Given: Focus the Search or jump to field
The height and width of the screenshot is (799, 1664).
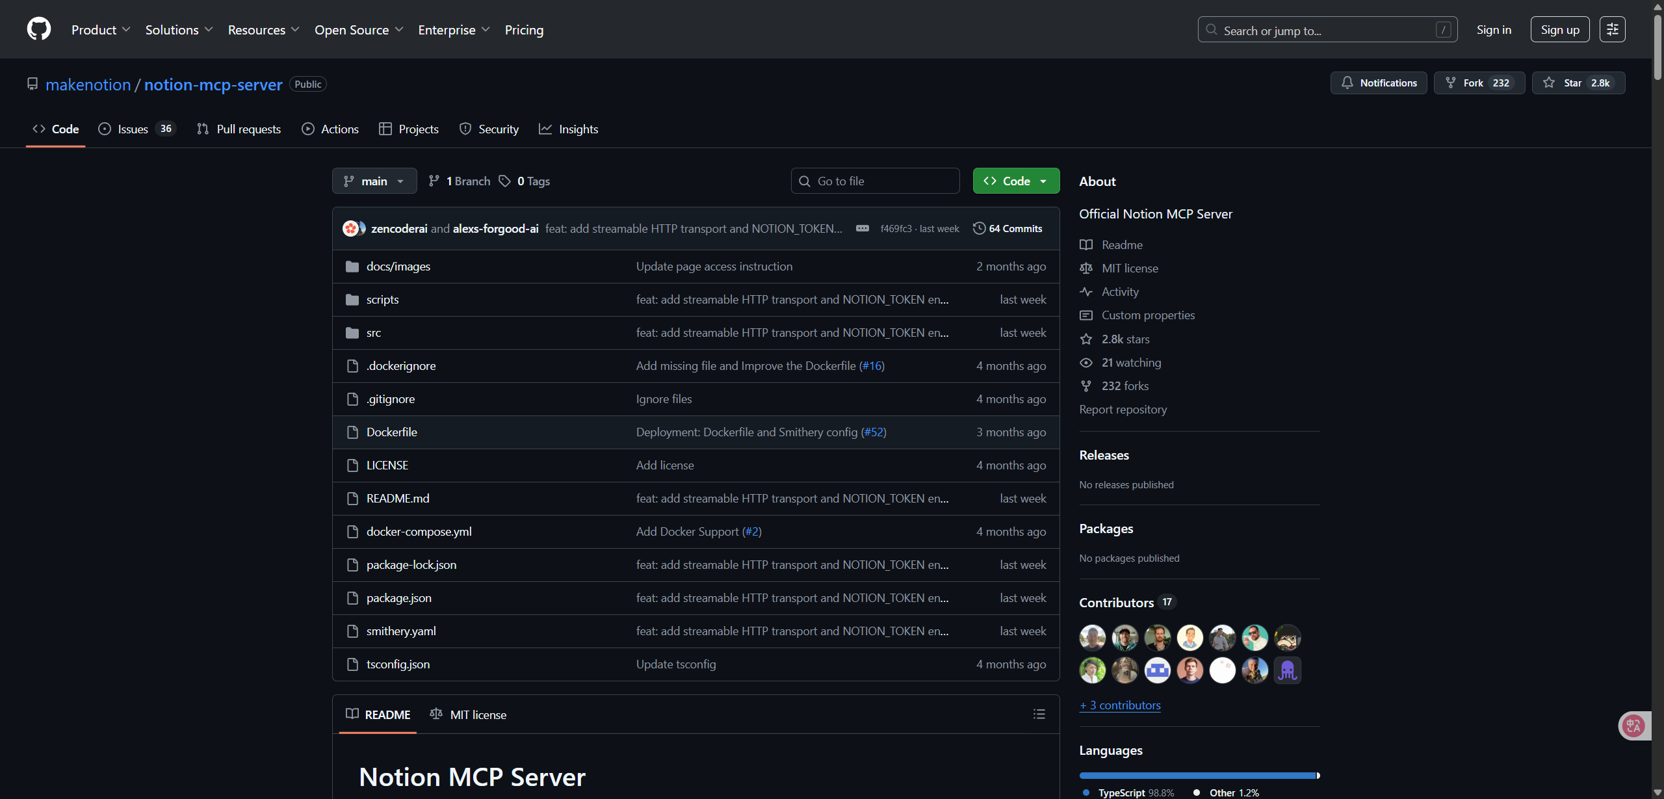Looking at the screenshot, I should tap(1327, 29).
